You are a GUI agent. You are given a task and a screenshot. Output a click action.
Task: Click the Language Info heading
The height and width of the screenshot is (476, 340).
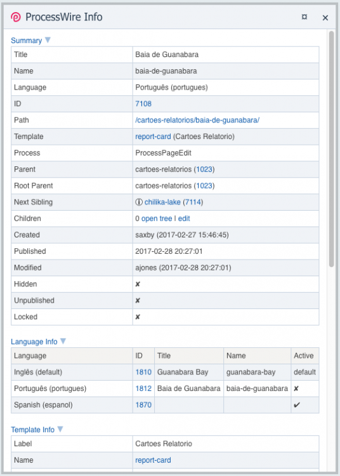pyautogui.click(x=34, y=341)
